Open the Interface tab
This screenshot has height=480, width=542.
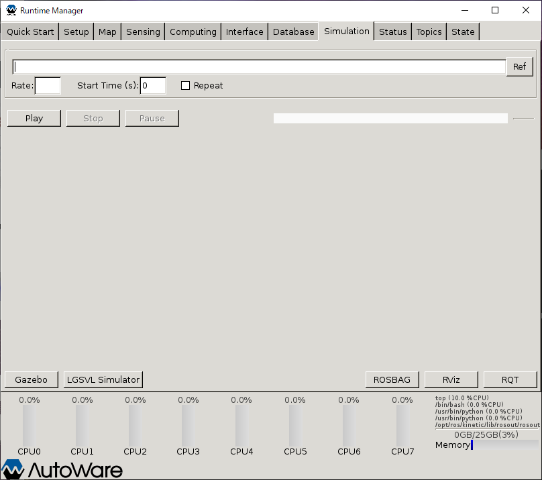pos(244,32)
